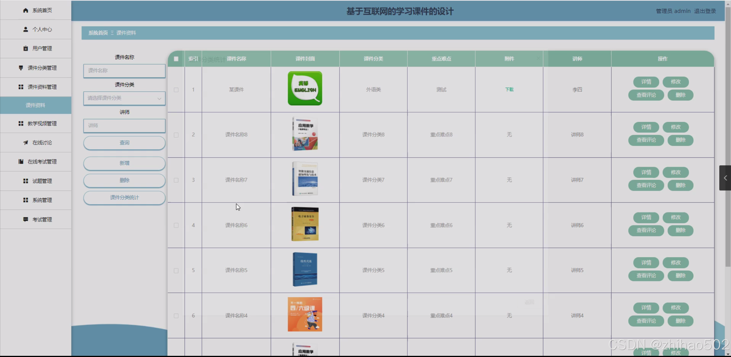Toggle the select-all checkbox in table header
731x357 pixels.
tap(176, 59)
